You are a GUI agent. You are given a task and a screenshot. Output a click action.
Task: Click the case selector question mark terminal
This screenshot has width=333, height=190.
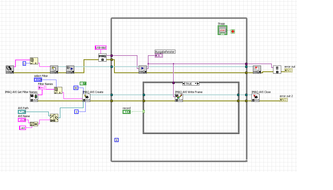[144, 111]
